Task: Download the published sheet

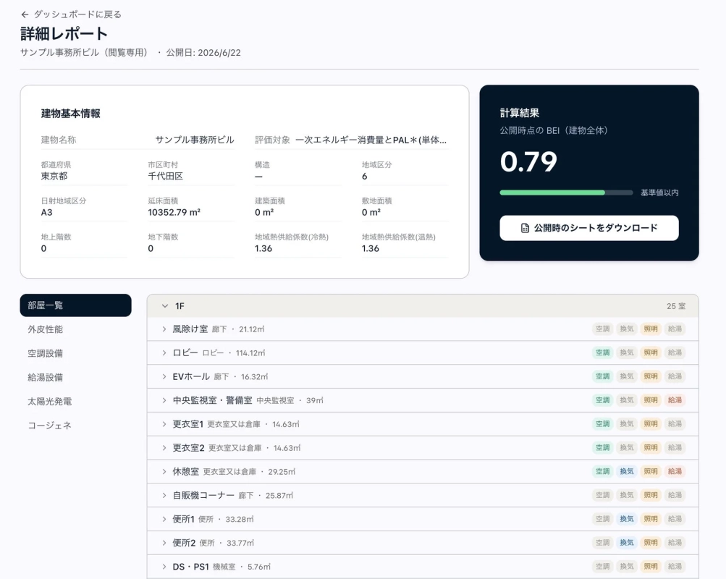Action: (589, 228)
